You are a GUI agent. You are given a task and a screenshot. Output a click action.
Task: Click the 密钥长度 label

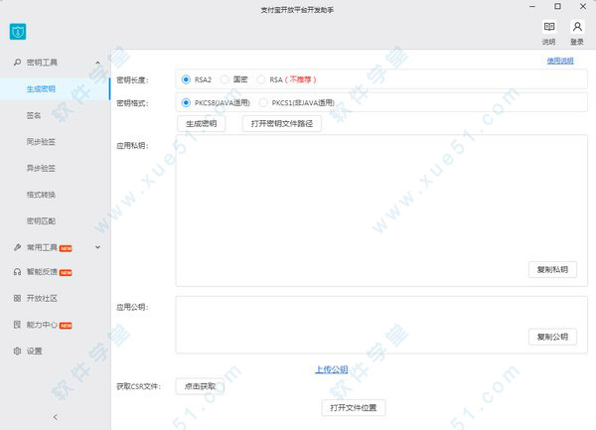click(x=132, y=80)
